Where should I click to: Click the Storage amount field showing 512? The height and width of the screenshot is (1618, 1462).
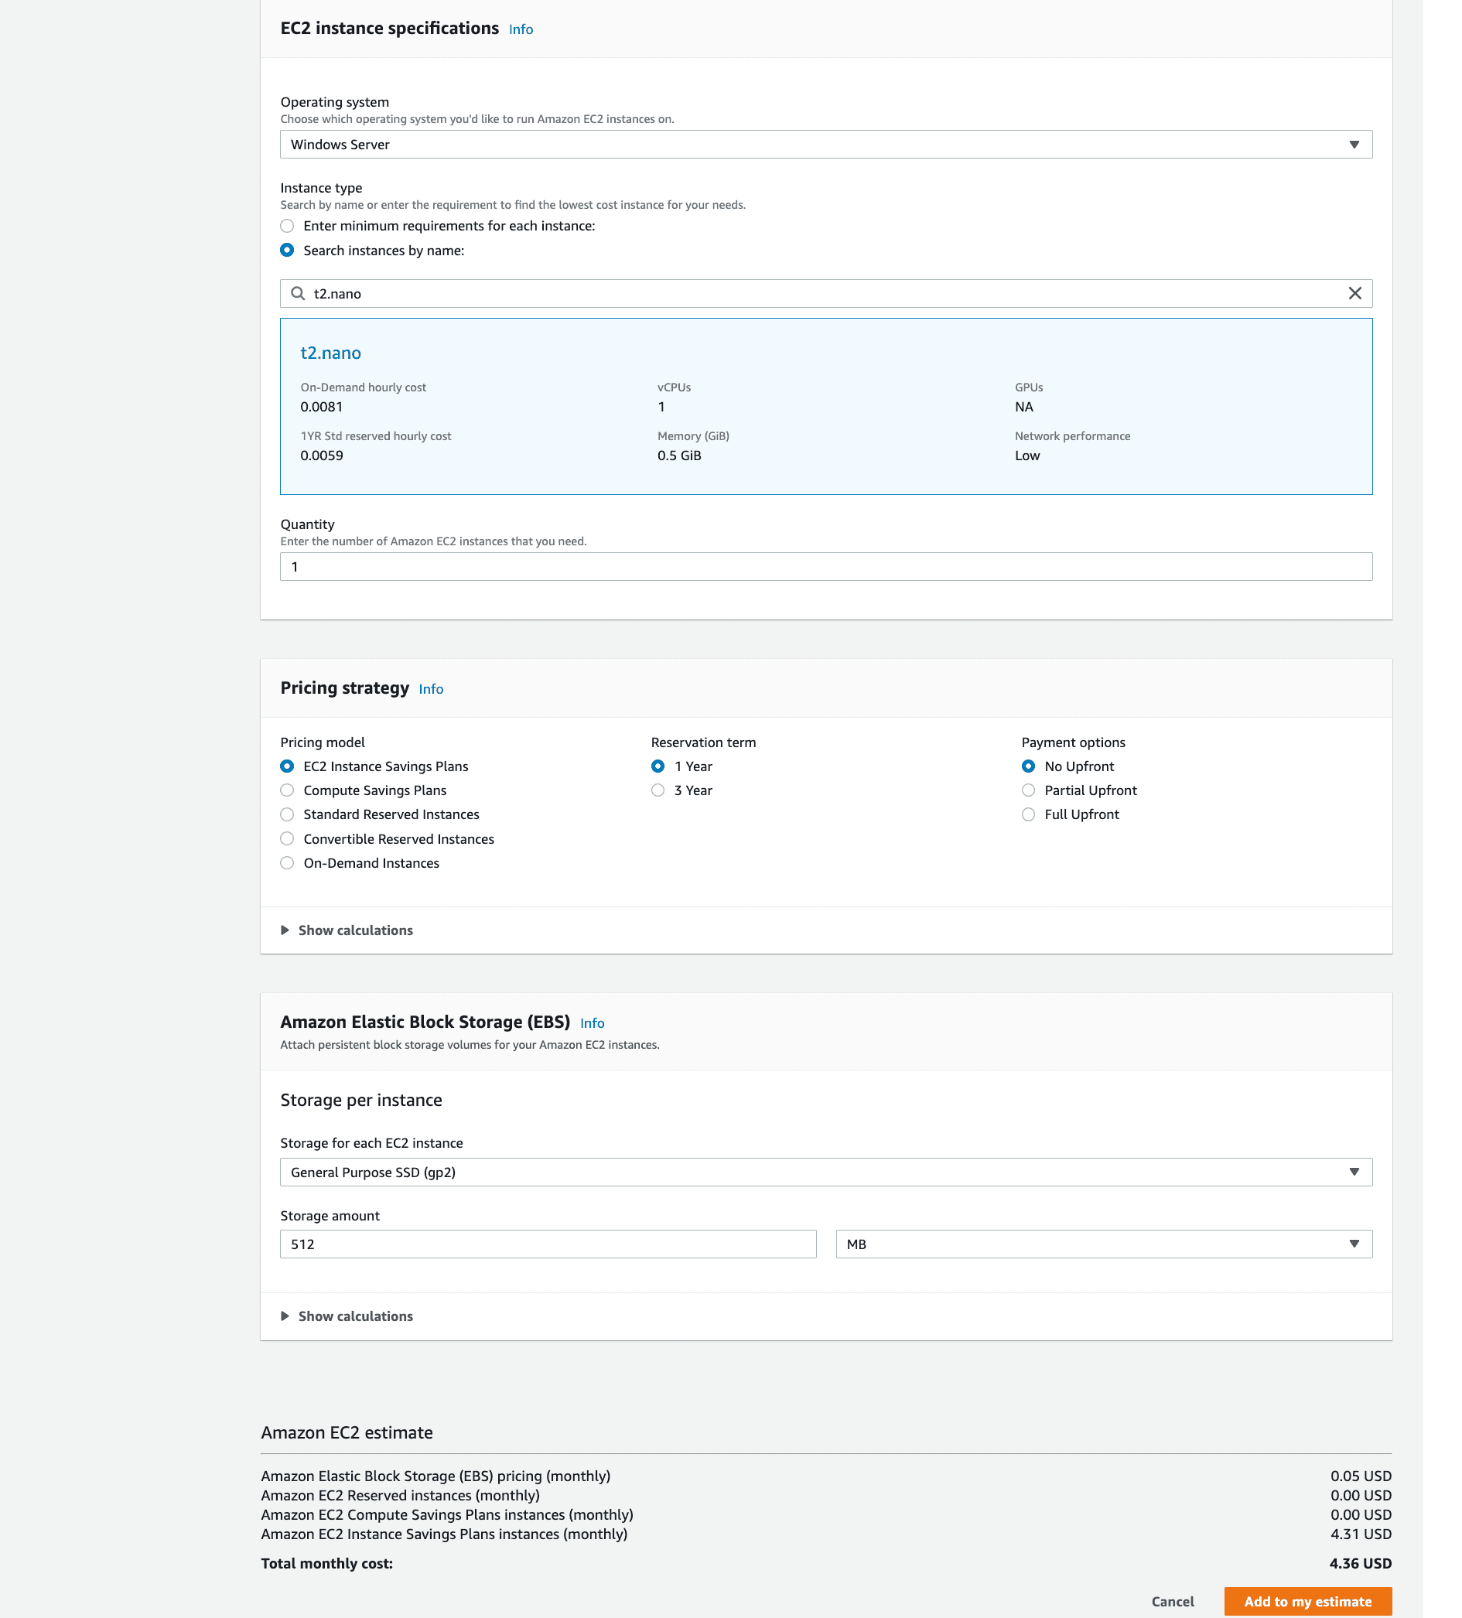click(x=548, y=1244)
